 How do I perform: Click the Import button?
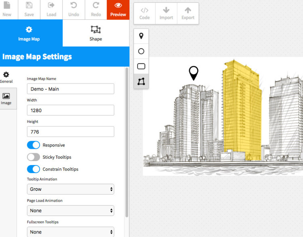(x=166, y=13)
